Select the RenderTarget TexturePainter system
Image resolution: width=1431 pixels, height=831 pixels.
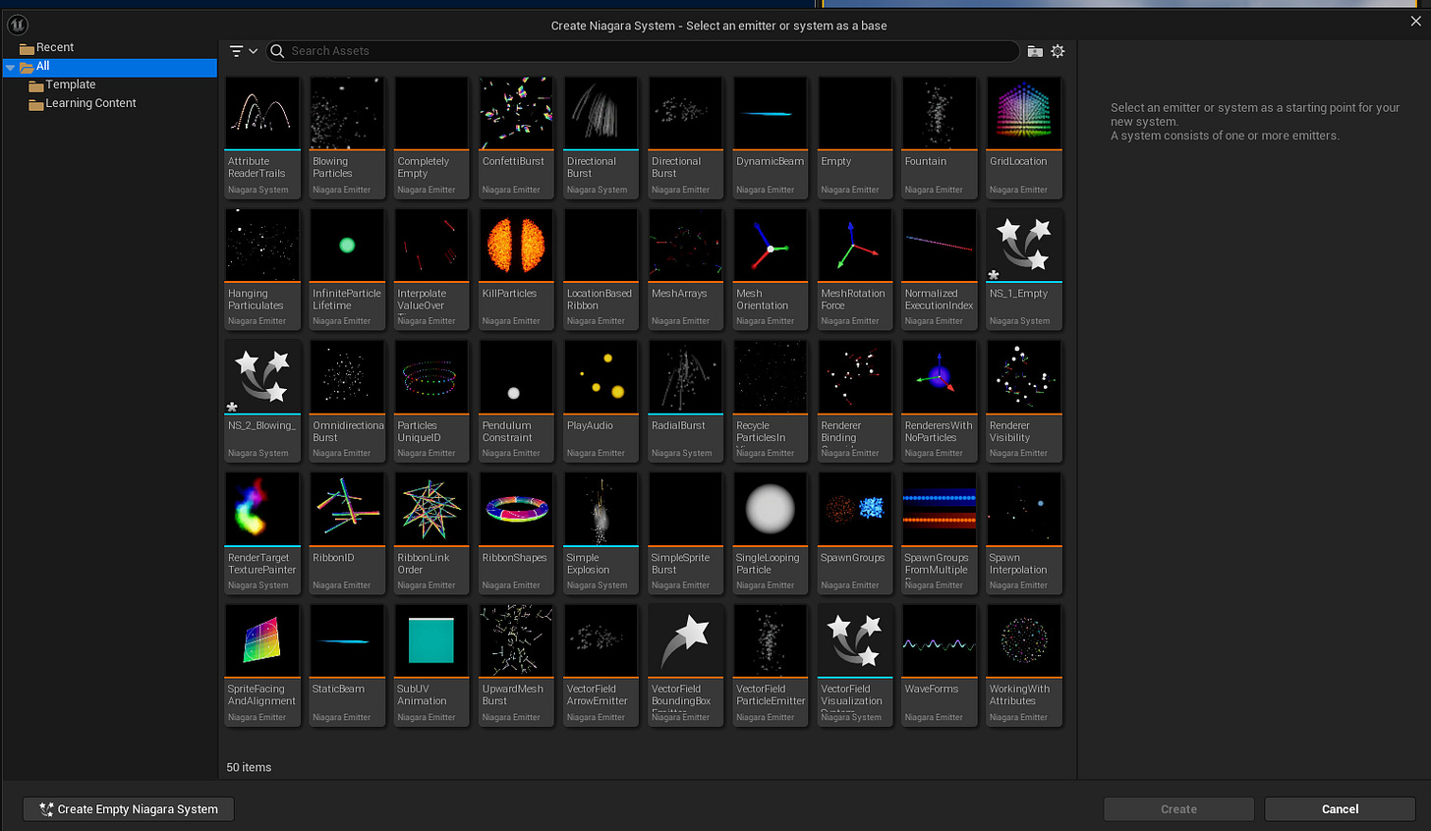[262, 533]
